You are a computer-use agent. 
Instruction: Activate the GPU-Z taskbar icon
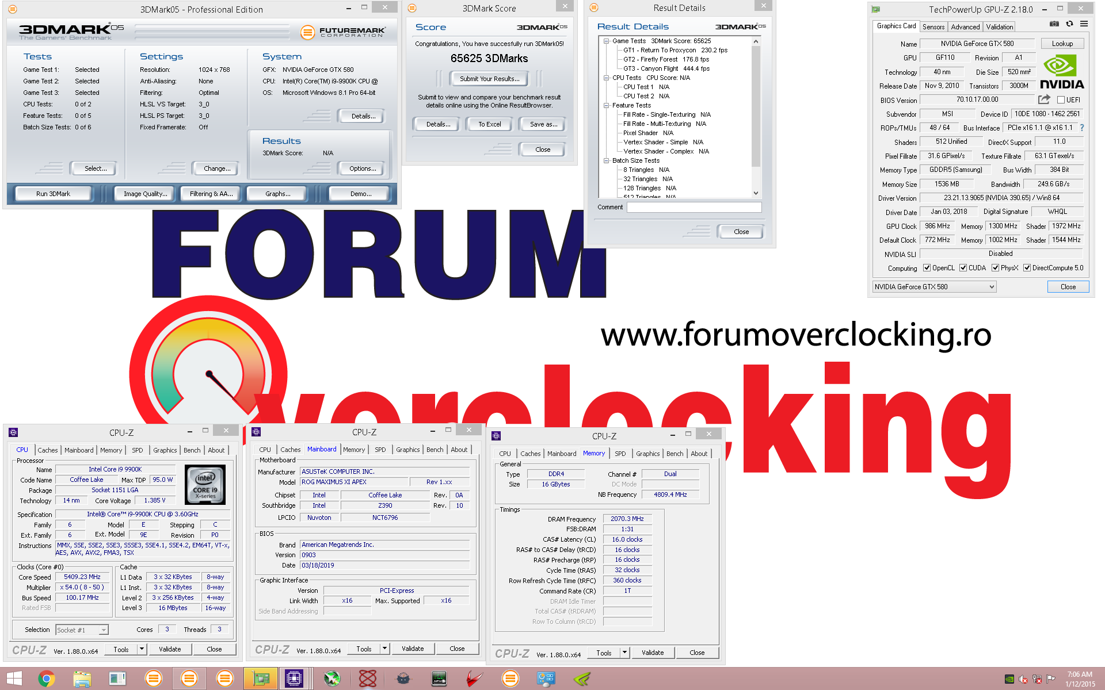tap(261, 679)
